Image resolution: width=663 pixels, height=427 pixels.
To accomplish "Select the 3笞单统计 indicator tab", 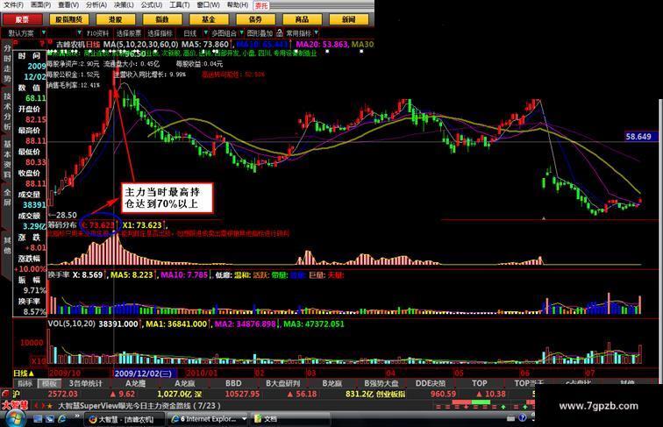I will pos(86,383).
